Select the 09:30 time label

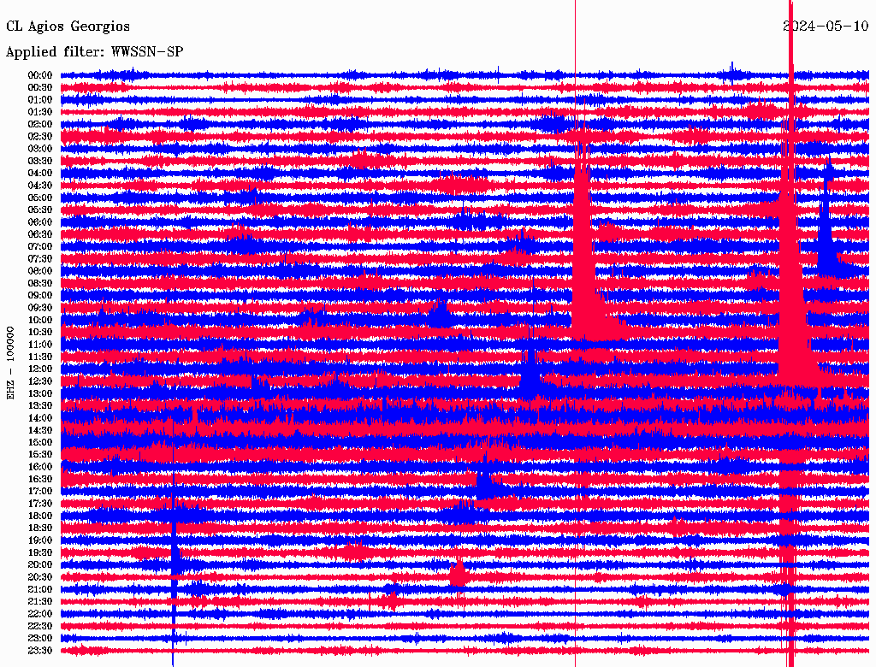40,308
